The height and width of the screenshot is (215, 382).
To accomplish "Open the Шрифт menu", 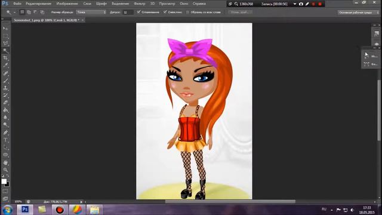I will click(101, 4).
